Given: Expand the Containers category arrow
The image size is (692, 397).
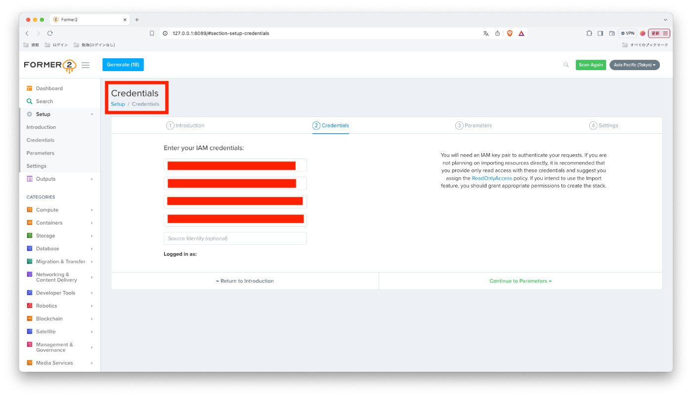Looking at the screenshot, I should (92, 223).
